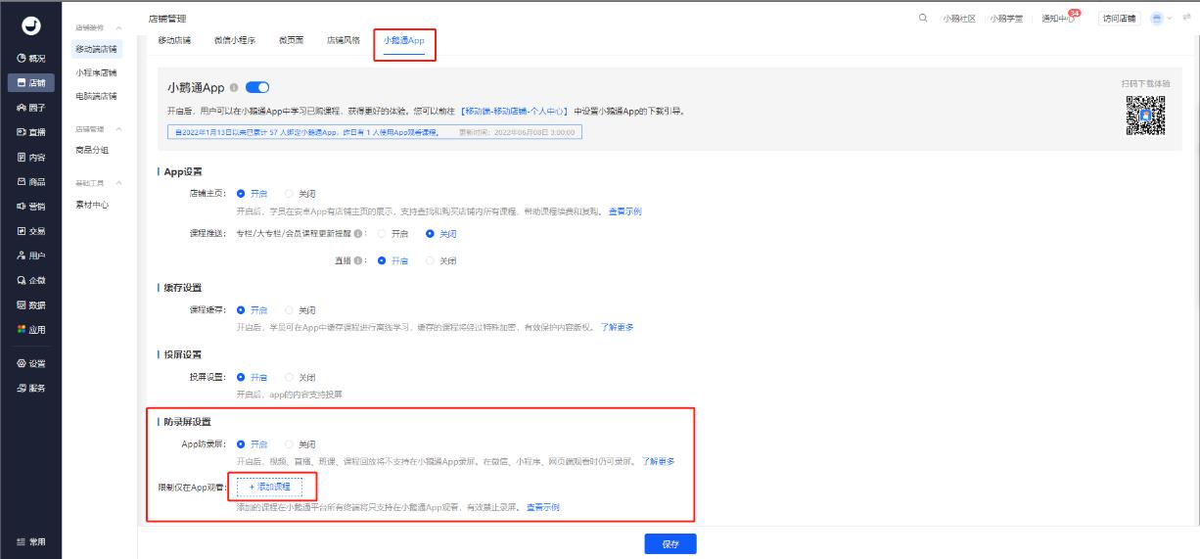The height and width of the screenshot is (559, 1200).
Task: Open 素材中心 in the secondary menu
Action: [92, 205]
